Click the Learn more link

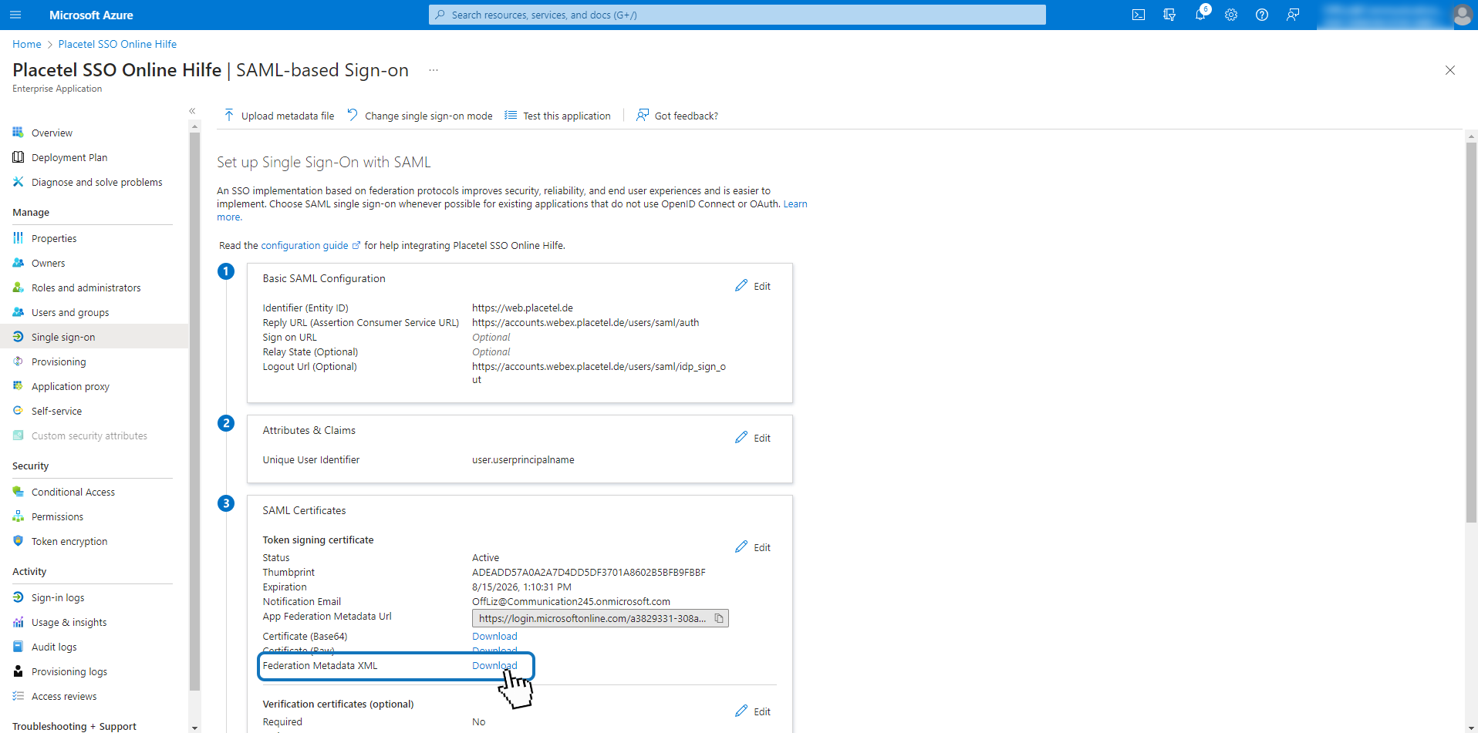point(795,204)
